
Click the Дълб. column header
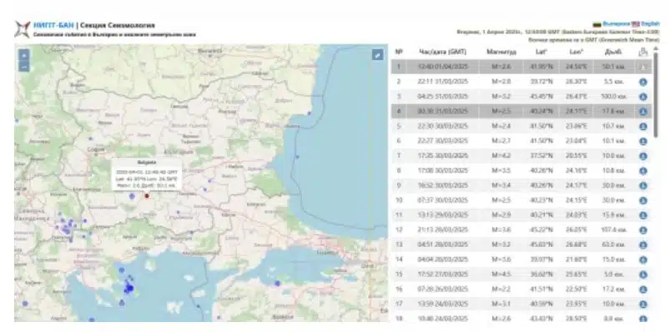(x=612, y=52)
